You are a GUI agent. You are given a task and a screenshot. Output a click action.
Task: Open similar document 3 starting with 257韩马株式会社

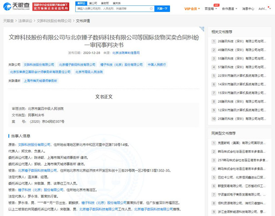[x=240, y=160]
